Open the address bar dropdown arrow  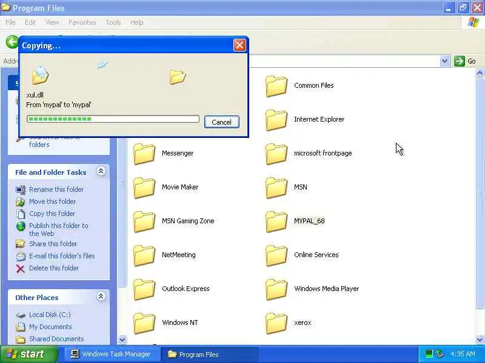click(x=444, y=61)
